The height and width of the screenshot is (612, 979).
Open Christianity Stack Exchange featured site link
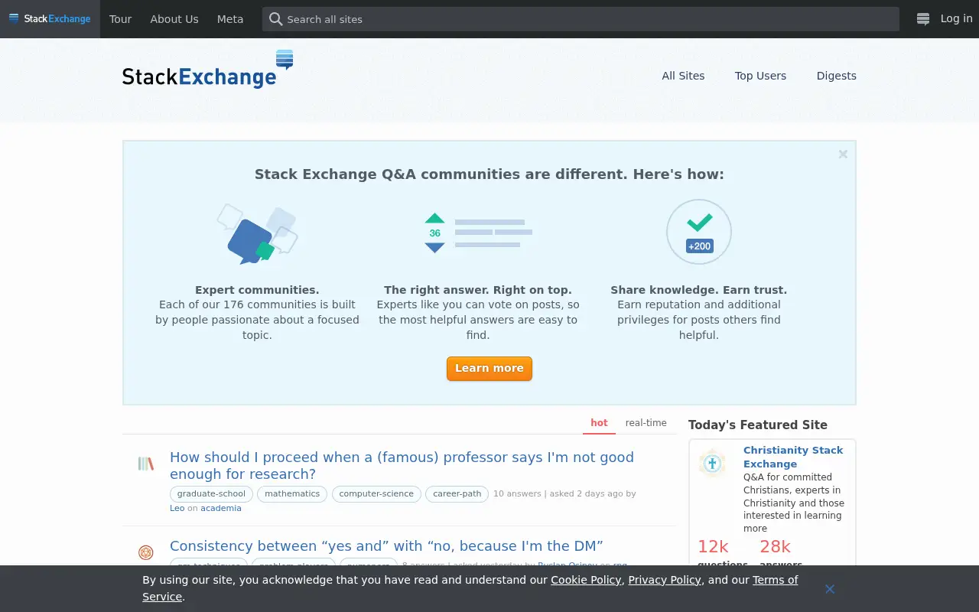coord(793,457)
